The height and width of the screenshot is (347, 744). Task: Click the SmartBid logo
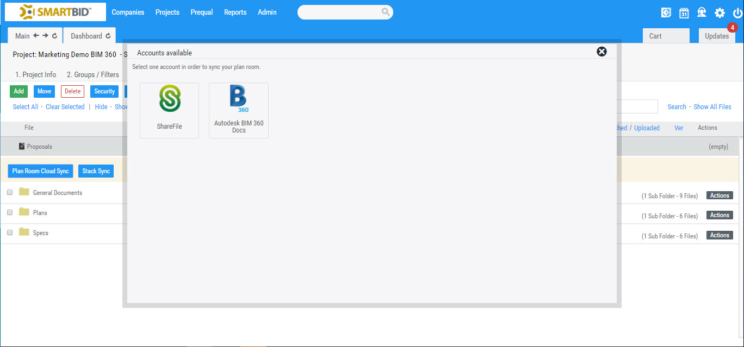coord(54,11)
